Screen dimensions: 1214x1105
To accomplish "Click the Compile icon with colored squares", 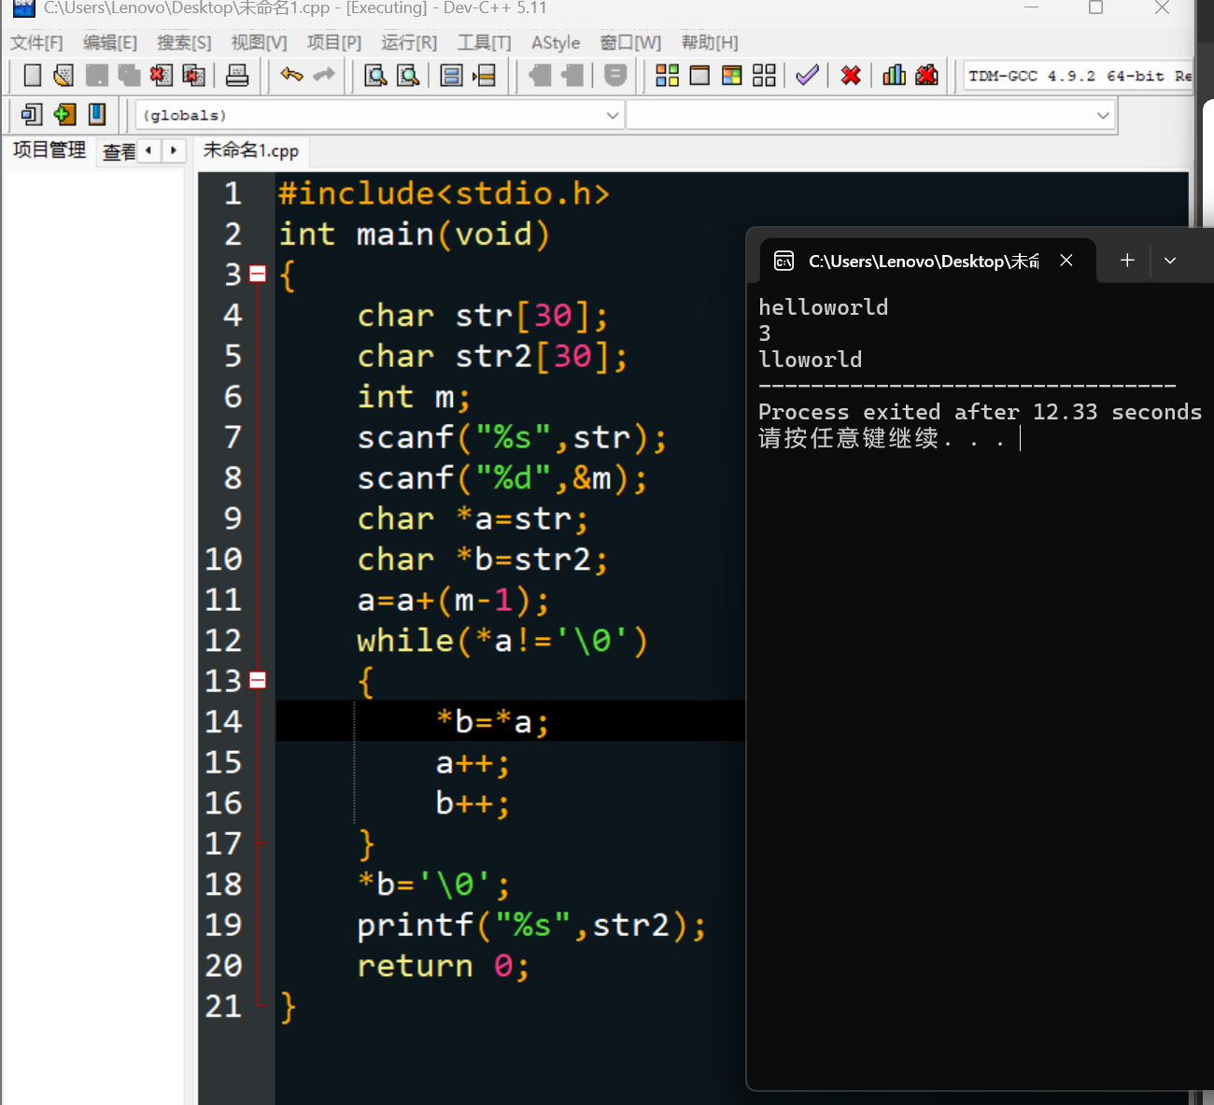I will point(668,76).
